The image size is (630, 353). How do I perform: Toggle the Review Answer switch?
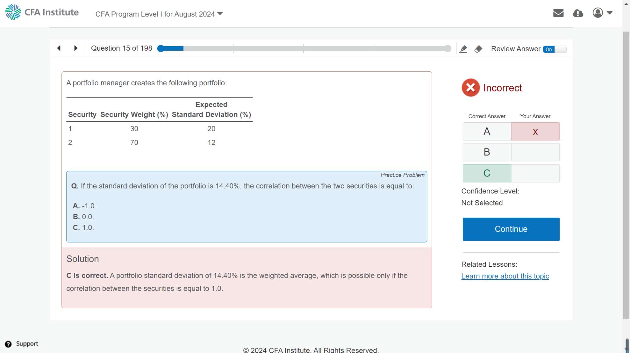point(554,49)
